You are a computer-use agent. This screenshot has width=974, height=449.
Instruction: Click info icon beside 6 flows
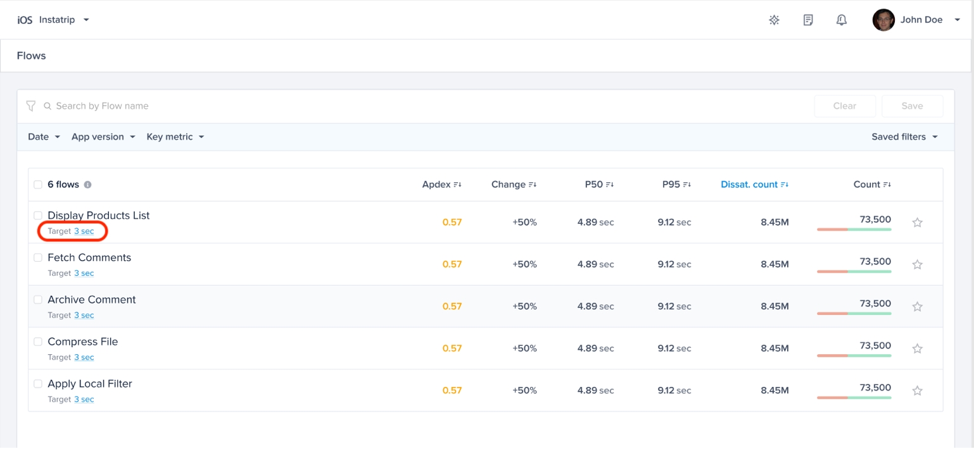tap(88, 185)
